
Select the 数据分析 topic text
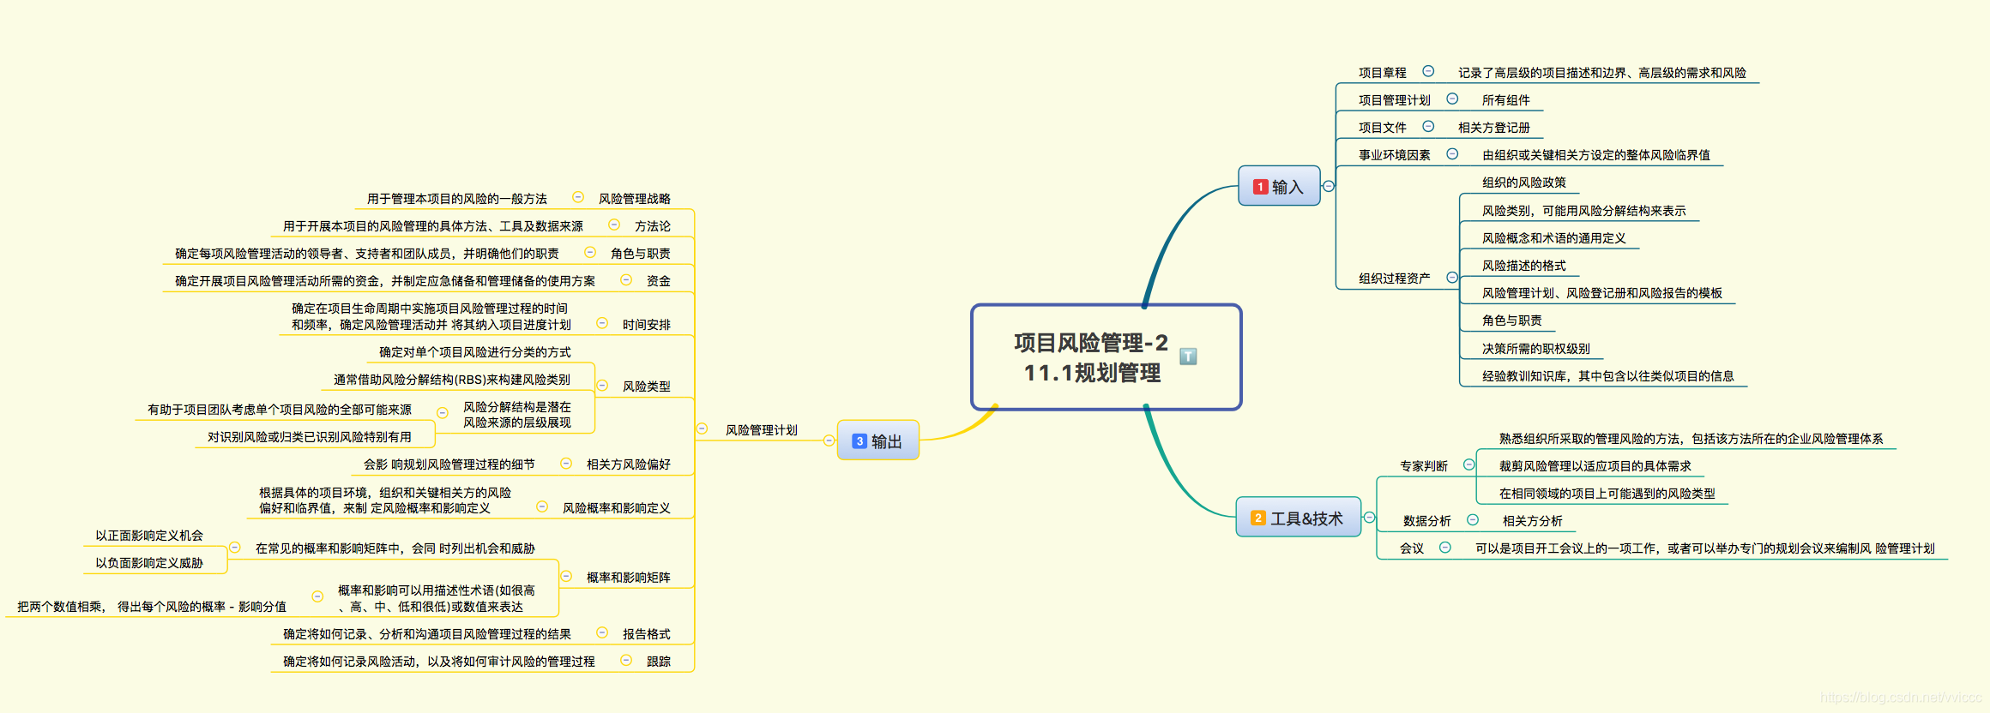click(1427, 521)
